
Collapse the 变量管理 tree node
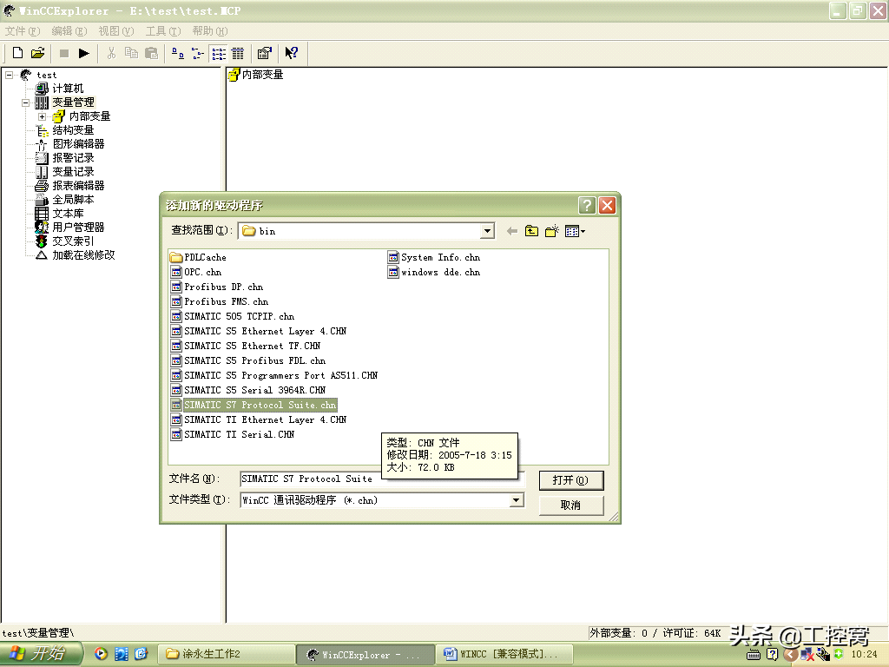pyautogui.click(x=26, y=102)
